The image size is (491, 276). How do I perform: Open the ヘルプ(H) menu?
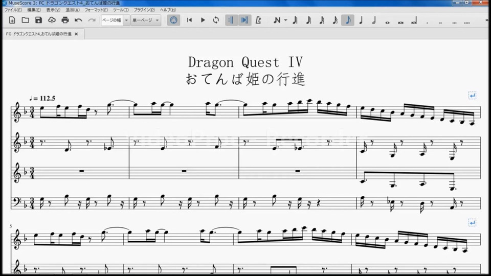click(x=168, y=10)
